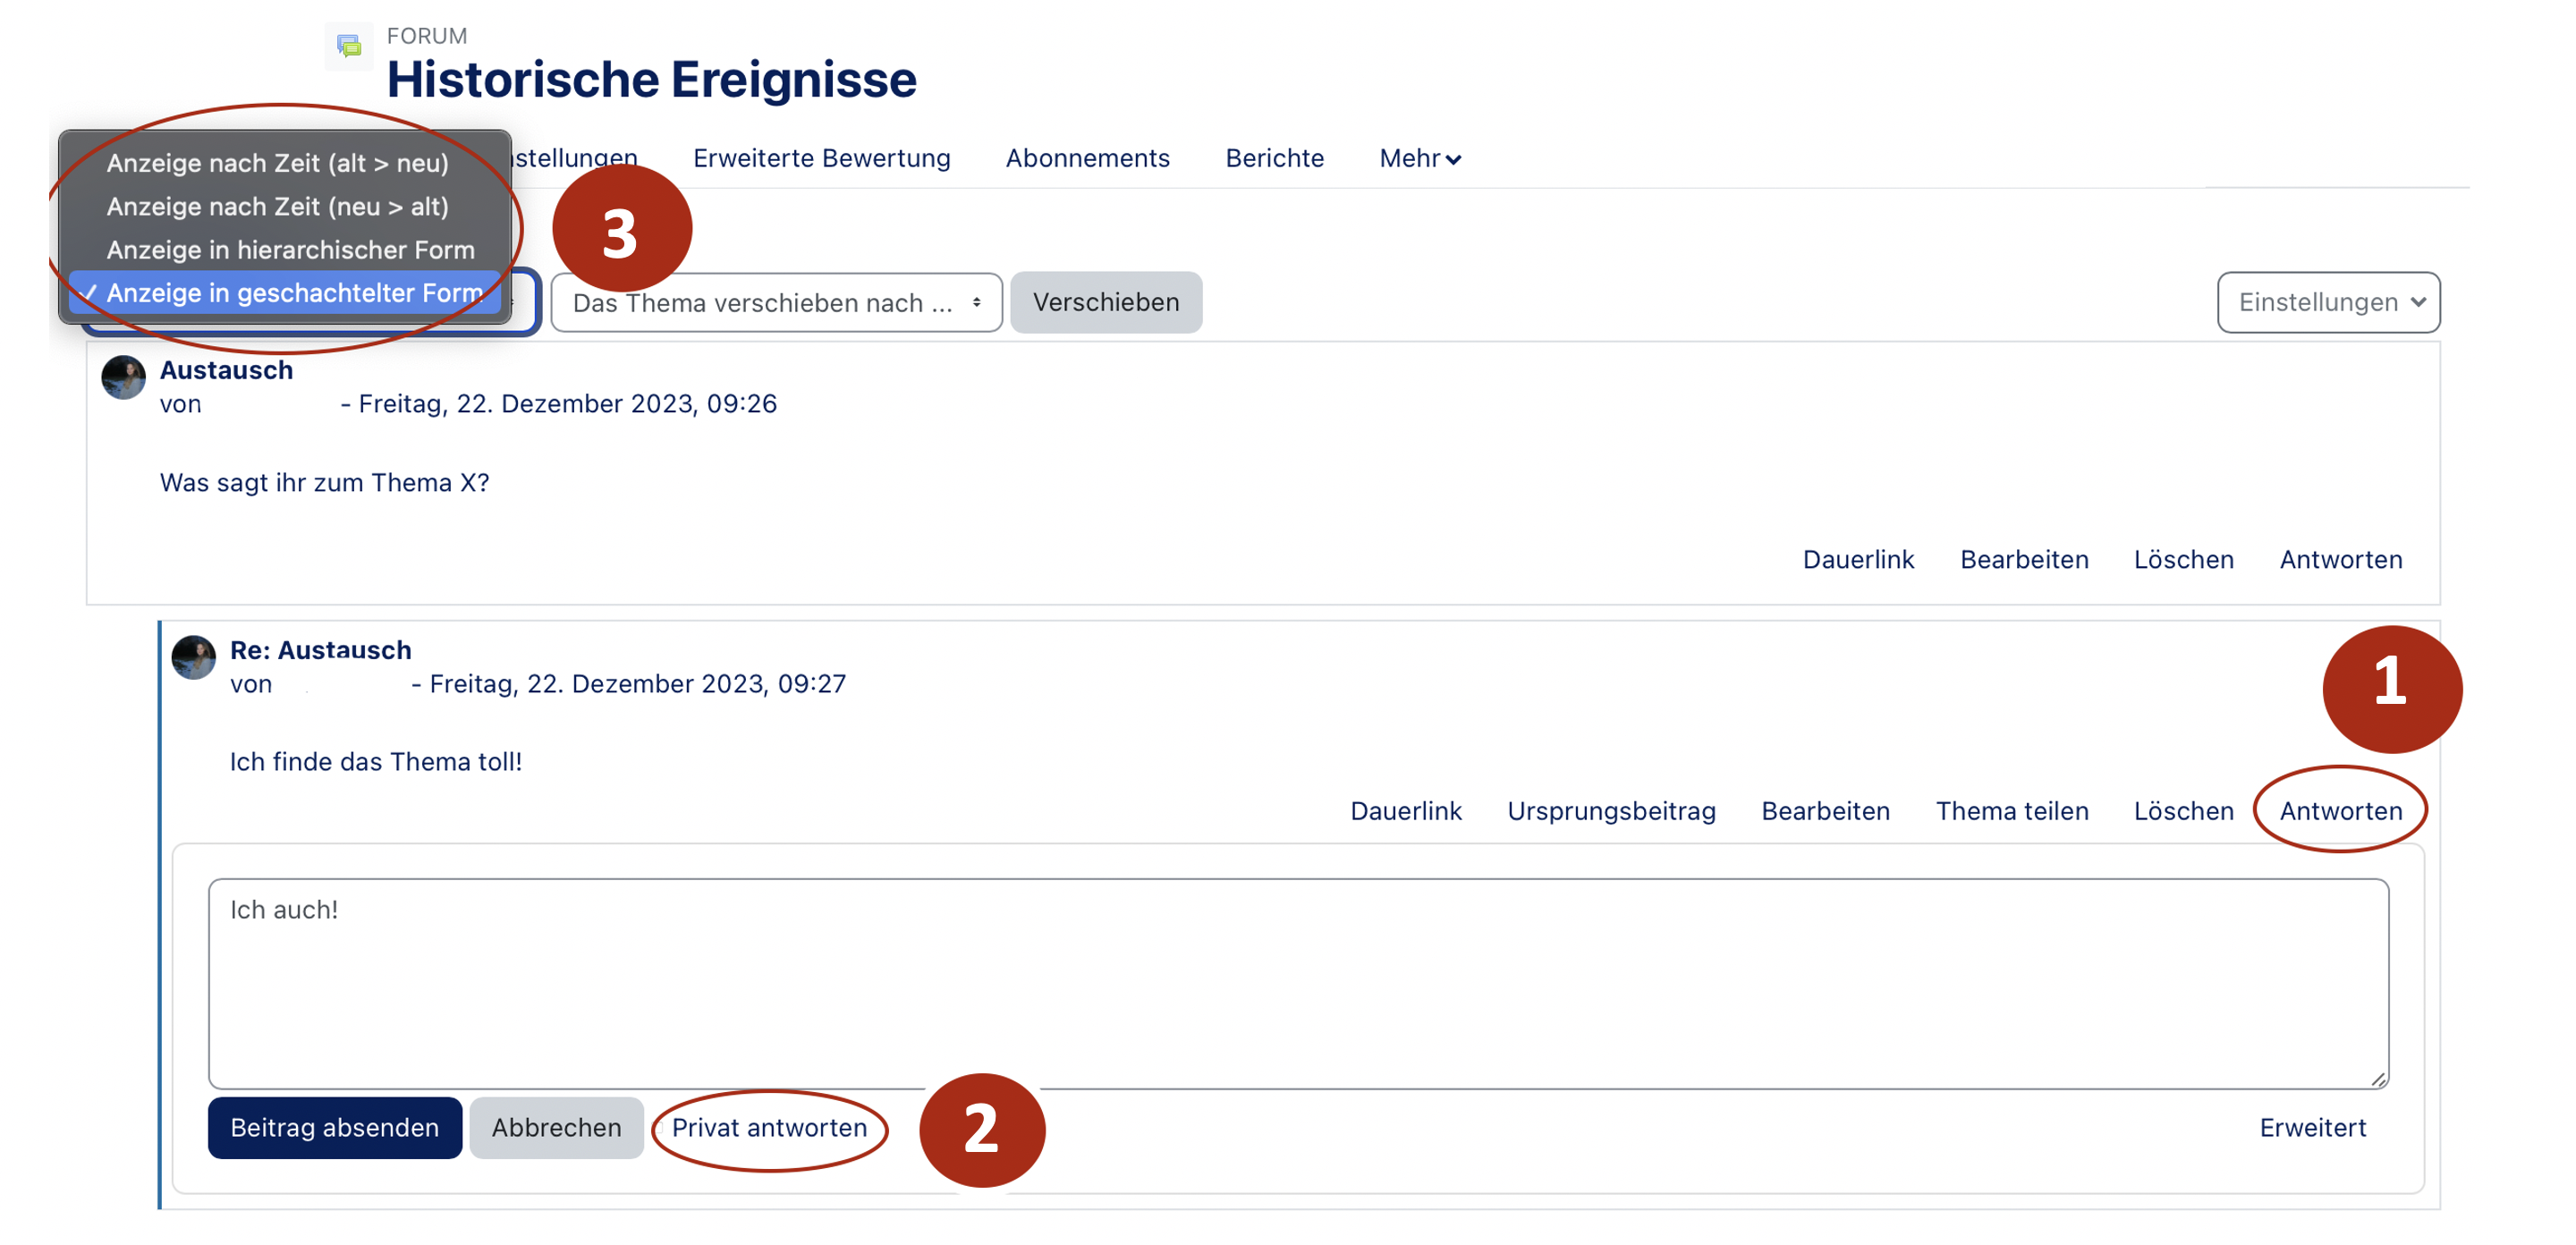
Task: Cancel the reply with Abbrechen
Action: pyautogui.click(x=556, y=1127)
